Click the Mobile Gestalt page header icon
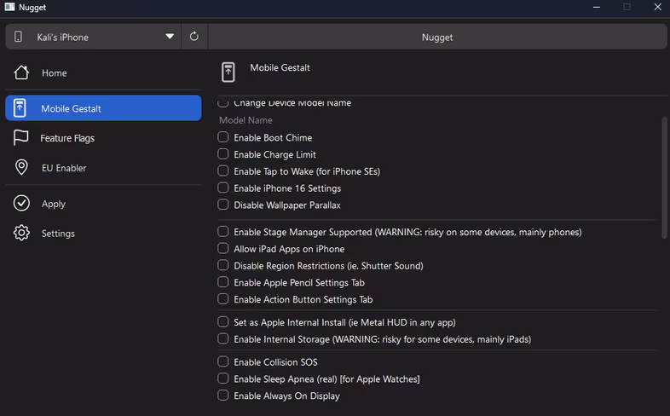The height and width of the screenshot is (416, 670). (x=228, y=72)
